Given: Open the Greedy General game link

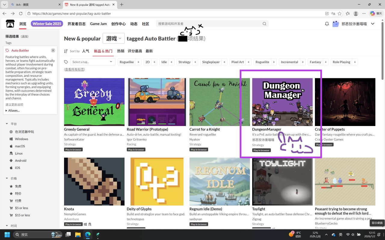Looking at the screenshot, I should tap(77, 129).
